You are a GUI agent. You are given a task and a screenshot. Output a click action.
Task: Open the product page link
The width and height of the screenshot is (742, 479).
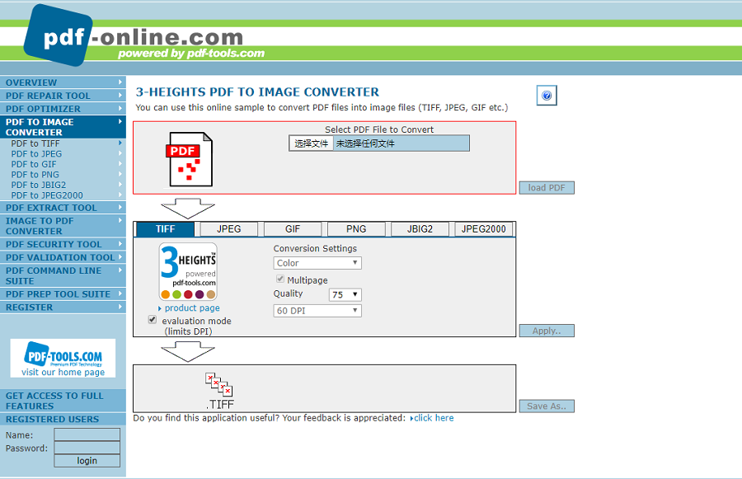192,308
